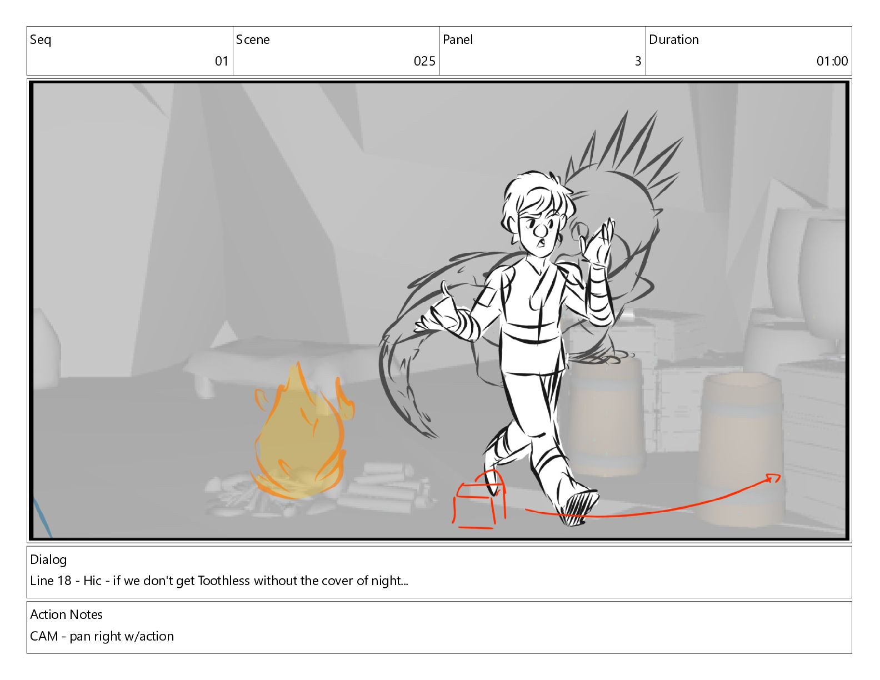Click the Scene header label
Image resolution: width=880 pixels, height=680 pixels.
click(253, 40)
